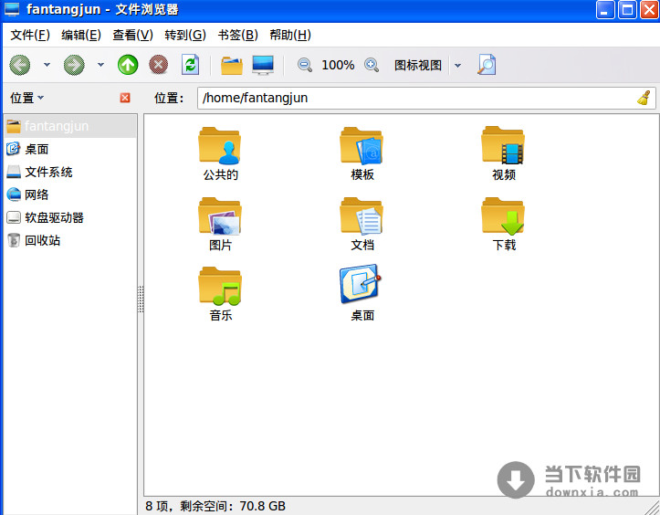Screen dimensions: 660x515
Task: Zoom in using the plus magnifier
Action: [372, 65]
